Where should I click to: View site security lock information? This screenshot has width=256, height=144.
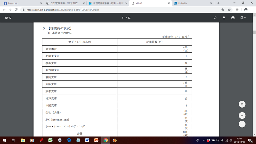pyautogui.click(x=23, y=10)
